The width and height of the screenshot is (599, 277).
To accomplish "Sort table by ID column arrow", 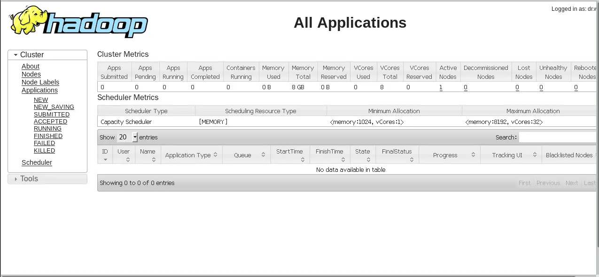I will tap(105, 160).
